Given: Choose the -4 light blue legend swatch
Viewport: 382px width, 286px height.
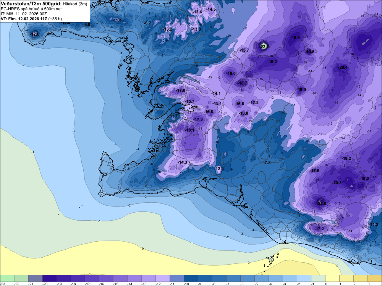Looking at the screenshot, I should [x=276, y=278].
